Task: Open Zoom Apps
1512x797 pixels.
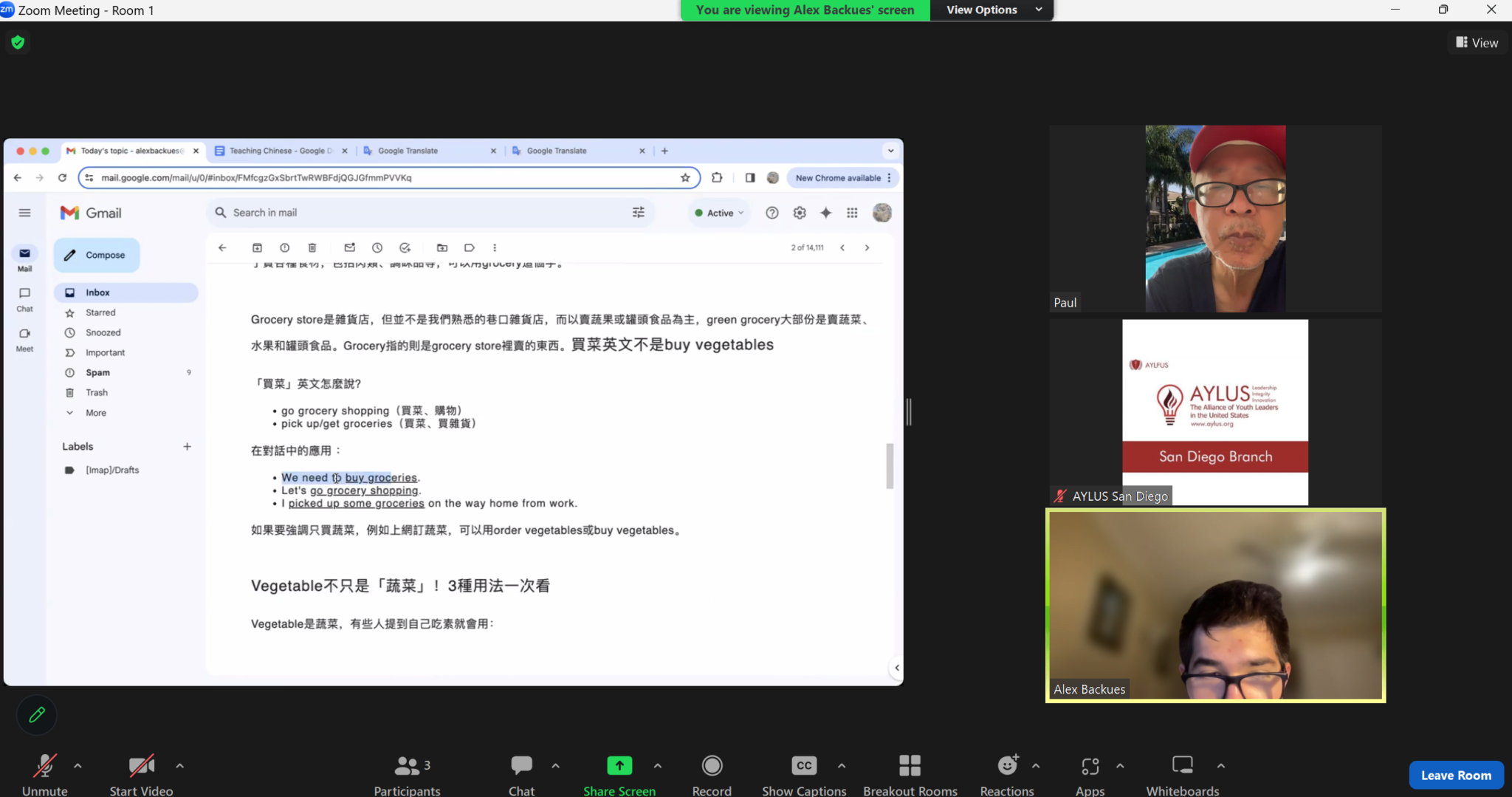Action: [x=1090, y=774]
